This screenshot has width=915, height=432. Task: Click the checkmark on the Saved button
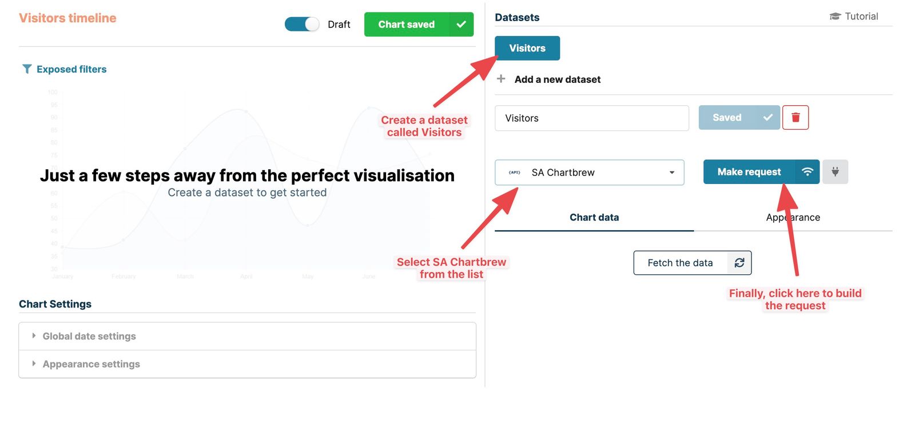[767, 117]
